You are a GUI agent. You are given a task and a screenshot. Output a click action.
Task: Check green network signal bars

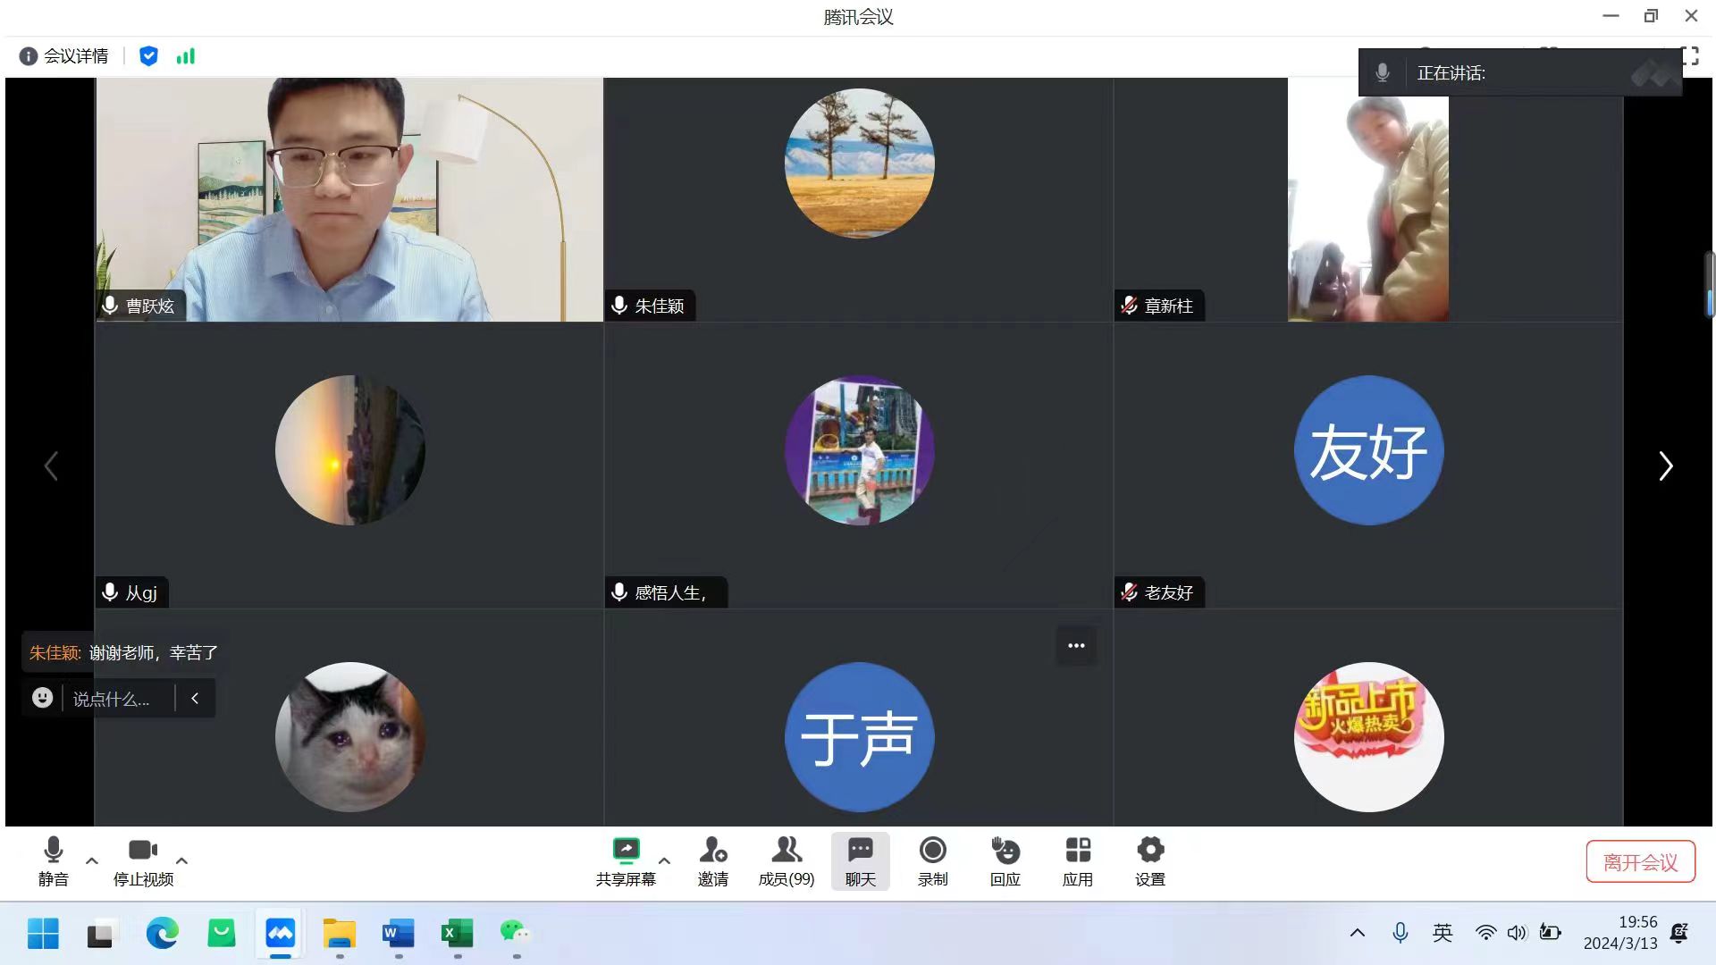point(185,56)
